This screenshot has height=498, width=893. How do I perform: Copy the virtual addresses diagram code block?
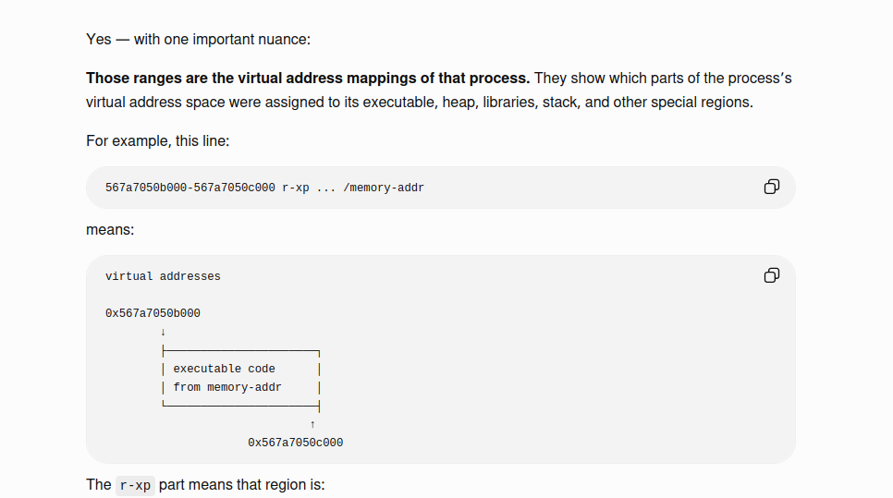tap(772, 275)
